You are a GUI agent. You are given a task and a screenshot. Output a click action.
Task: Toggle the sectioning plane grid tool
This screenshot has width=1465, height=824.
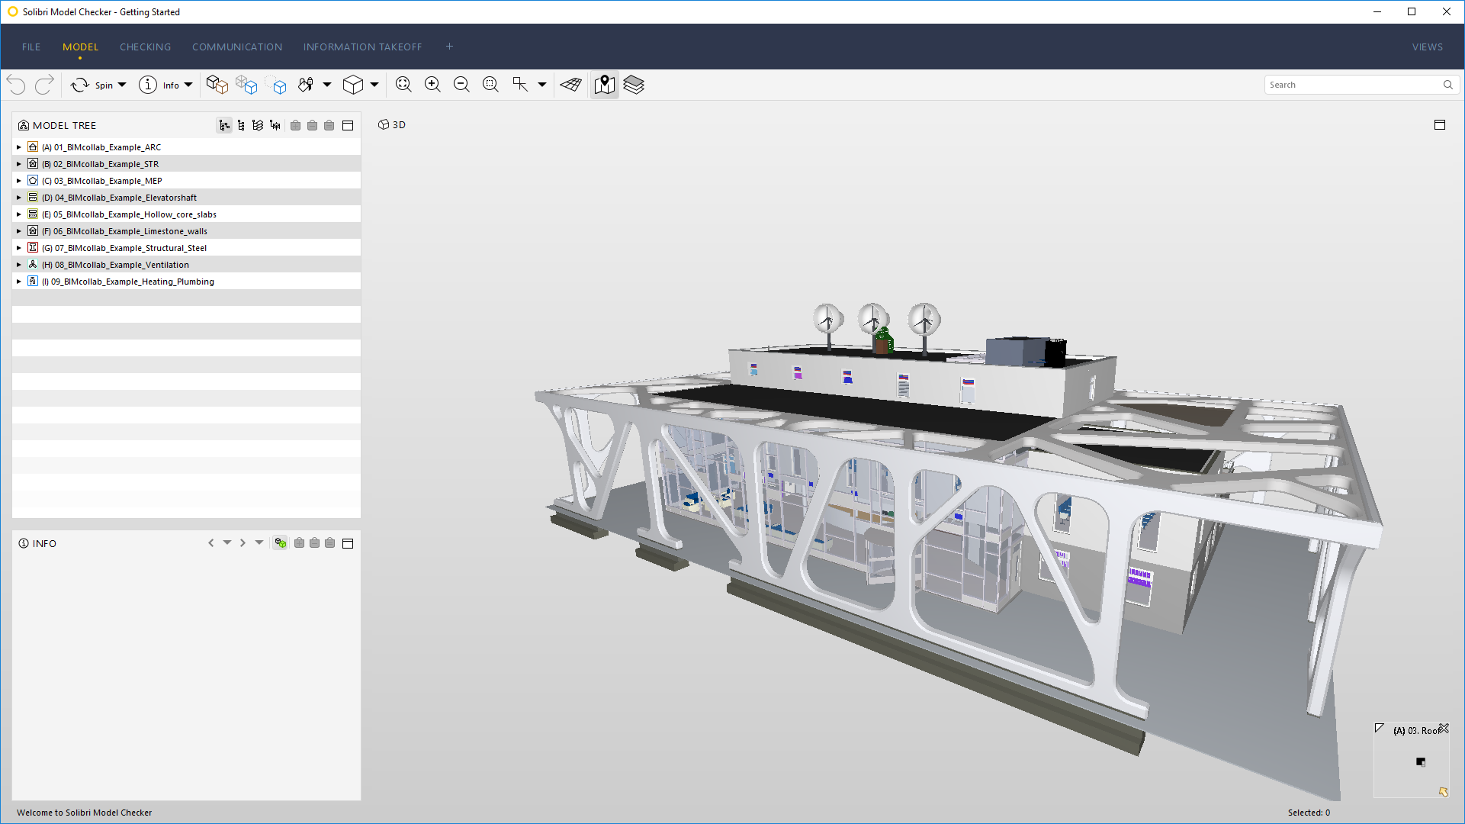pos(570,85)
